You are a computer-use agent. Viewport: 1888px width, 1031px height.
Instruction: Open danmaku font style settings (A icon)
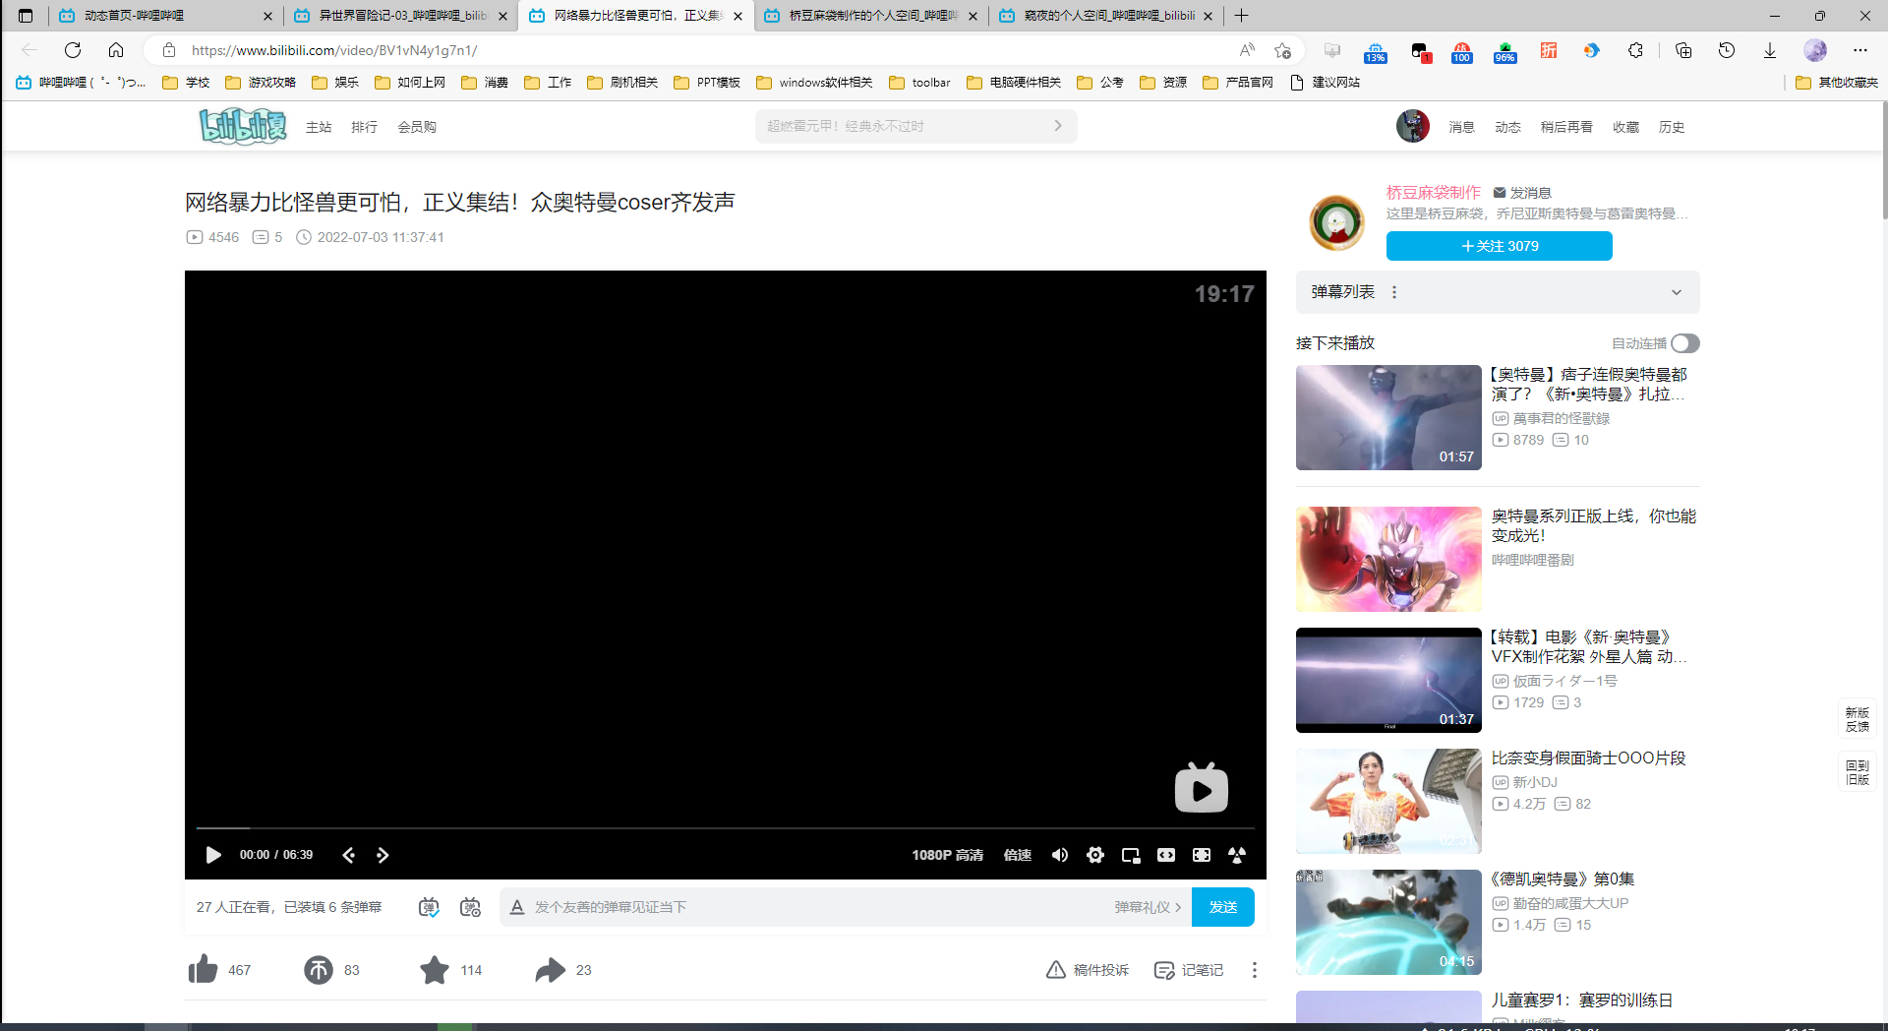coord(517,907)
